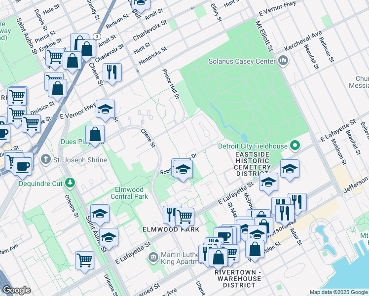Click the Eastside Historic Cemetery District label

point(252,164)
